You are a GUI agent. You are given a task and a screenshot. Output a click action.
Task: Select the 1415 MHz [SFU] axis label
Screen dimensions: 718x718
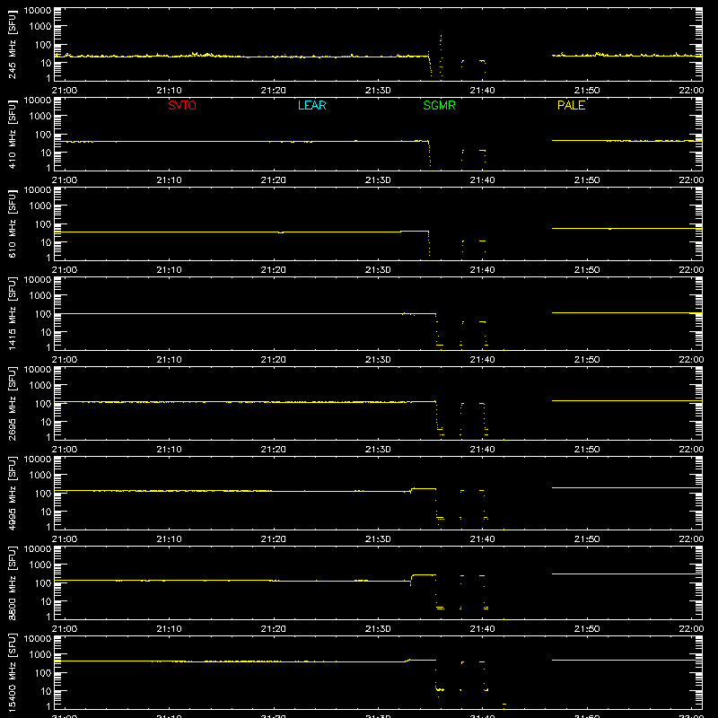tap(13, 313)
